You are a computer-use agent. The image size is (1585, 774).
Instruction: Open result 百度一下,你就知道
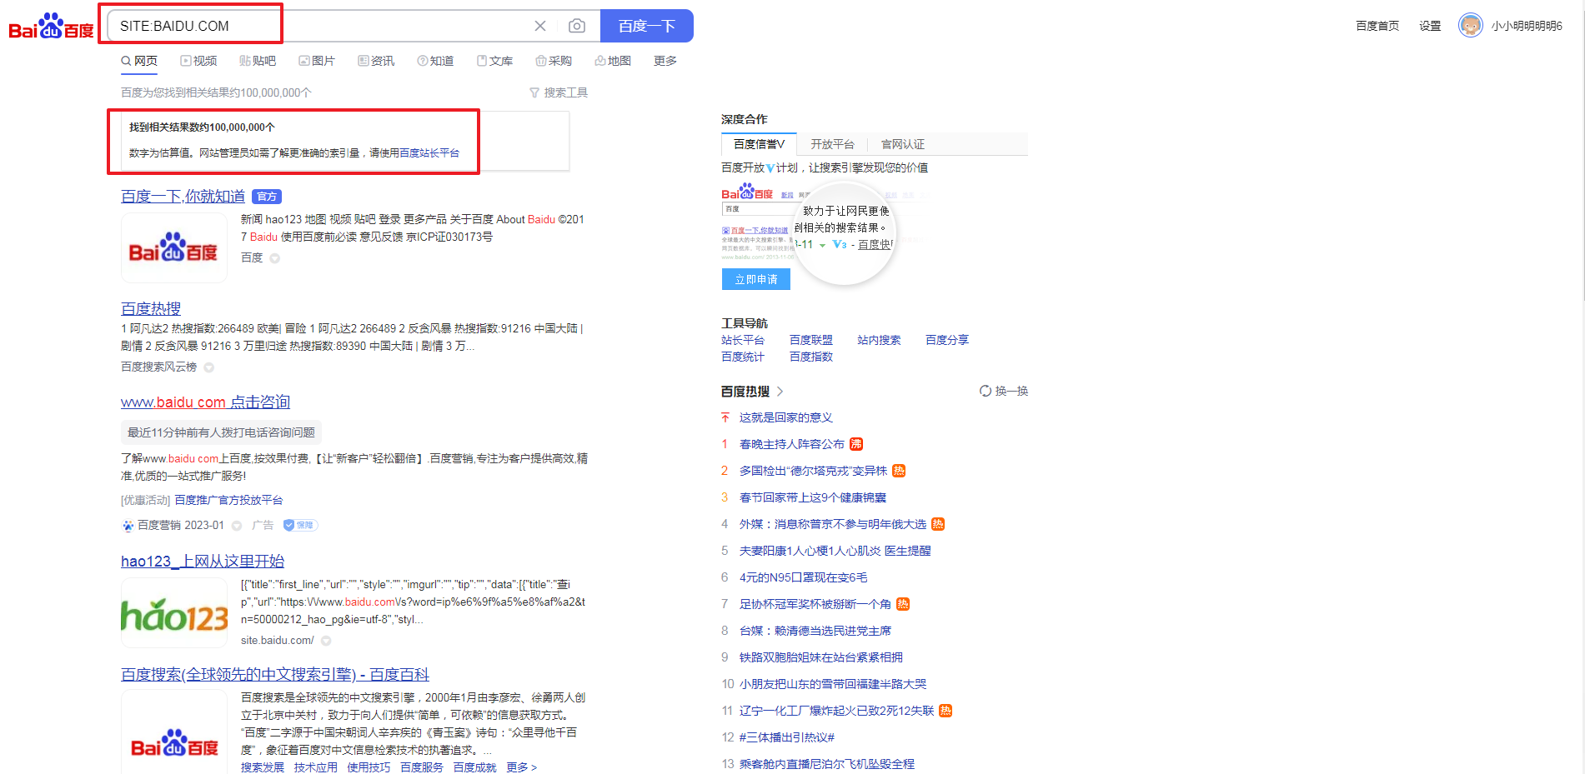pos(183,197)
